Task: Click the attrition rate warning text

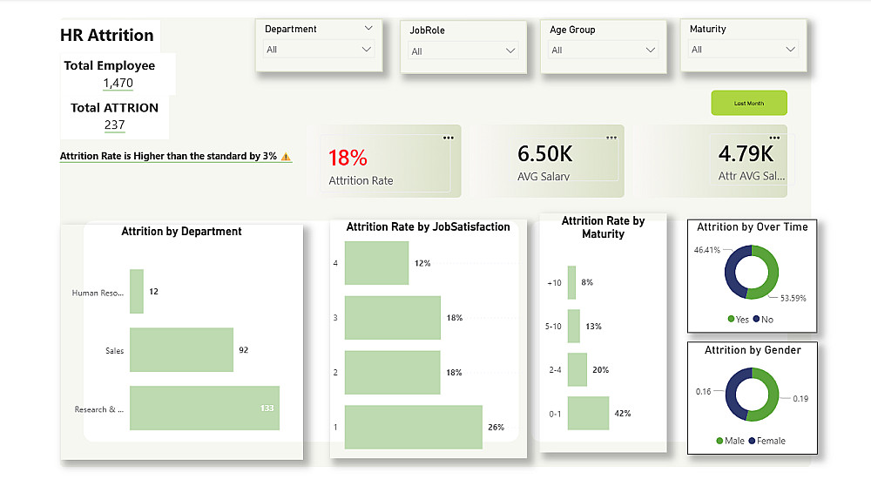Action: (168, 157)
